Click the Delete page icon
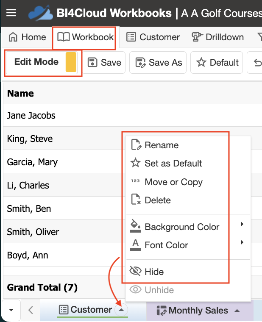 (x=136, y=199)
